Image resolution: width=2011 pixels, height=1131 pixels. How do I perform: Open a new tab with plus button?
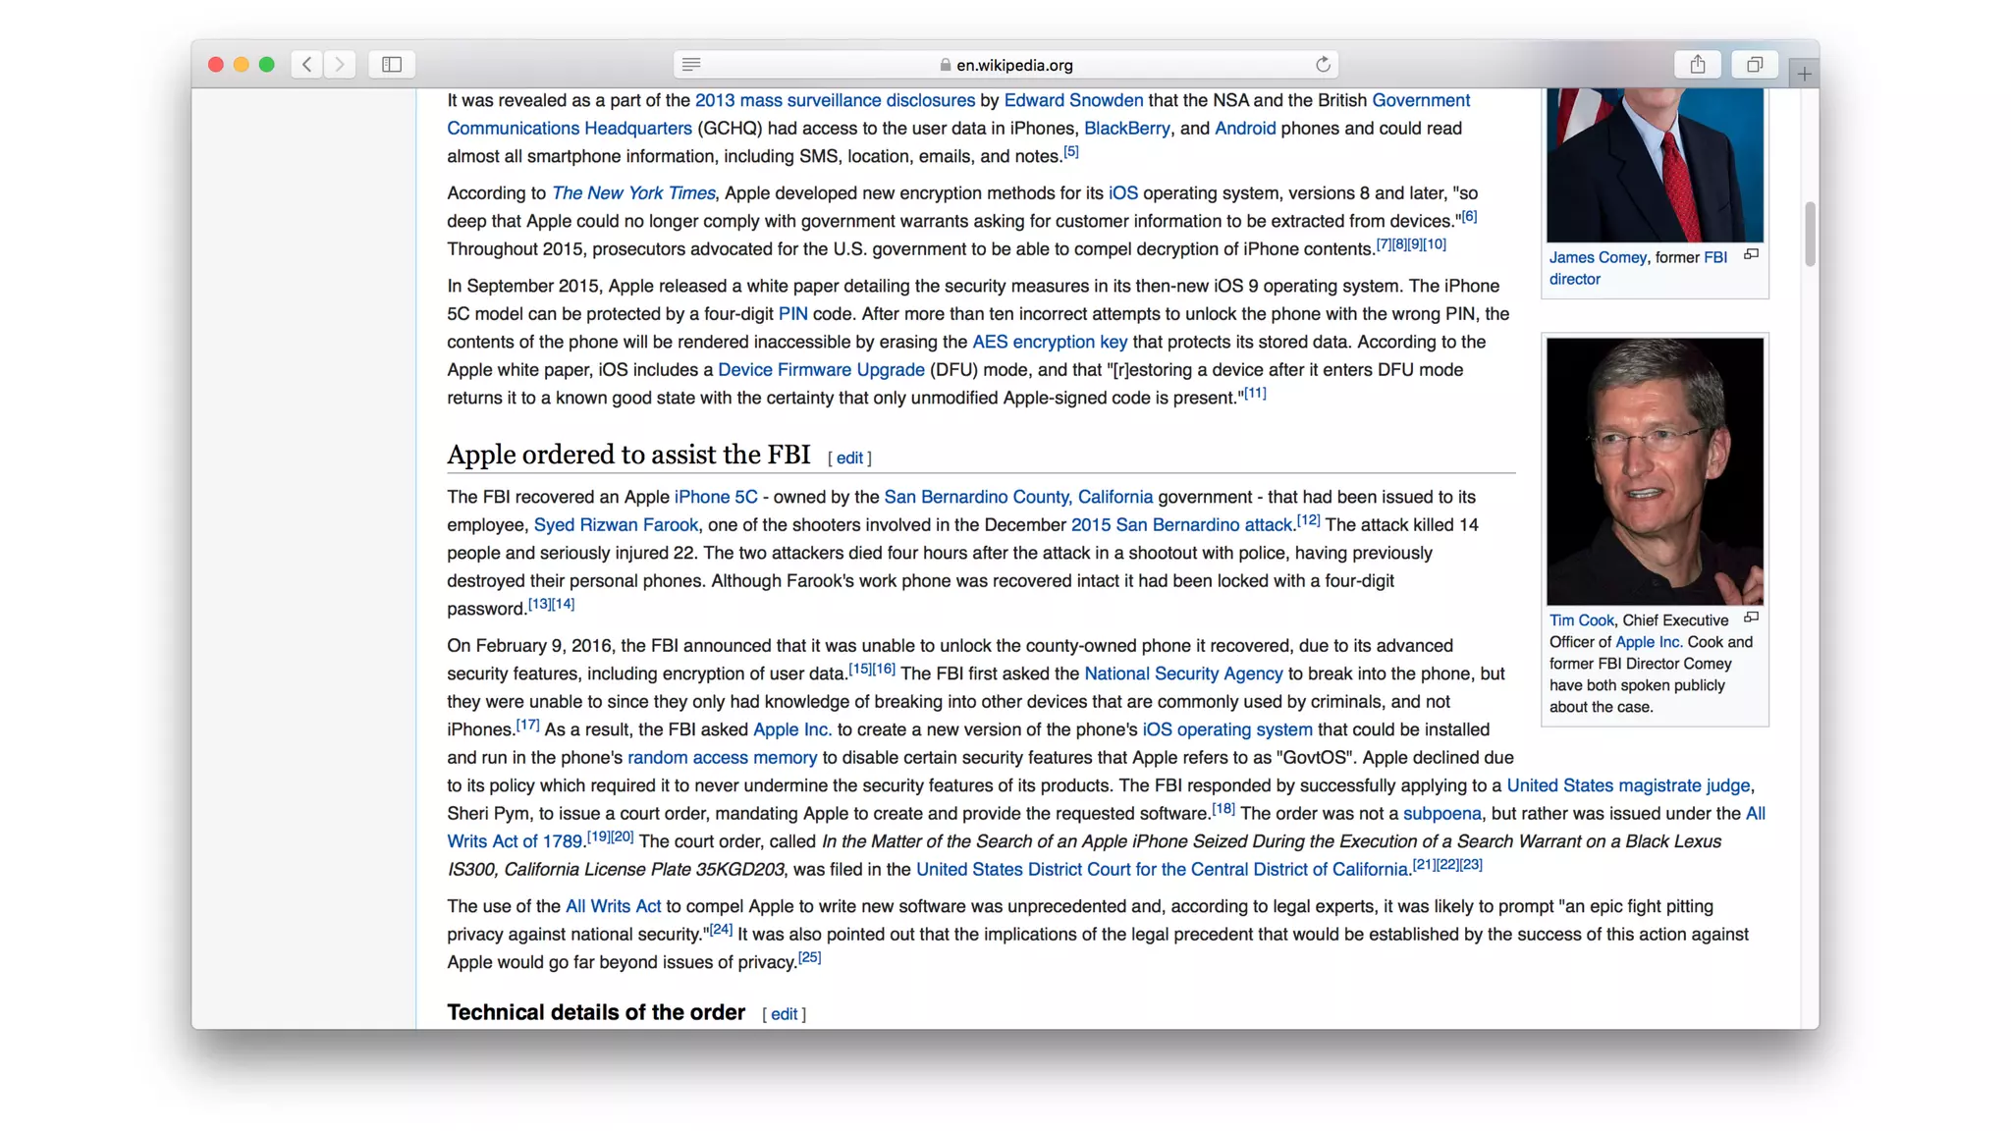(1804, 74)
